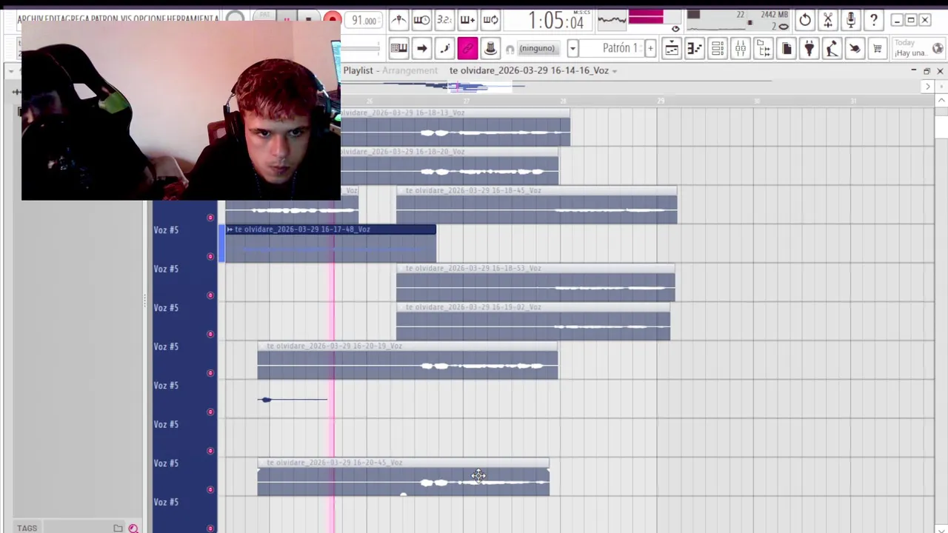Click the playlist vertical scrollbar
This screenshot has height=533, width=948.
tap(941, 127)
